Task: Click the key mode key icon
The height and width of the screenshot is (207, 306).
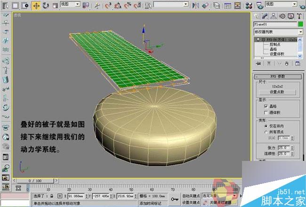Action: pyautogui.click(x=175, y=199)
